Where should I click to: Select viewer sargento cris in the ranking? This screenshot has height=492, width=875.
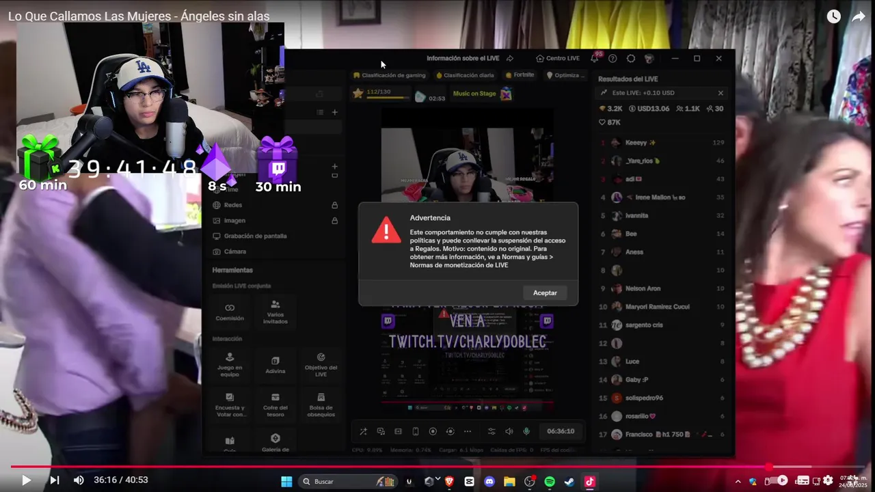[661, 325]
